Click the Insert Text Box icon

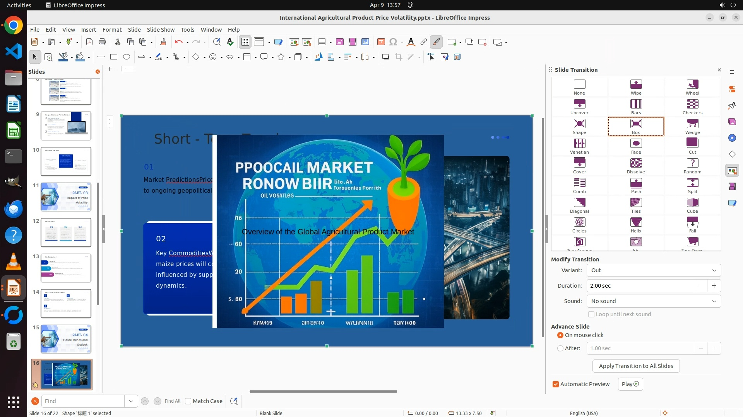pyautogui.click(x=381, y=42)
